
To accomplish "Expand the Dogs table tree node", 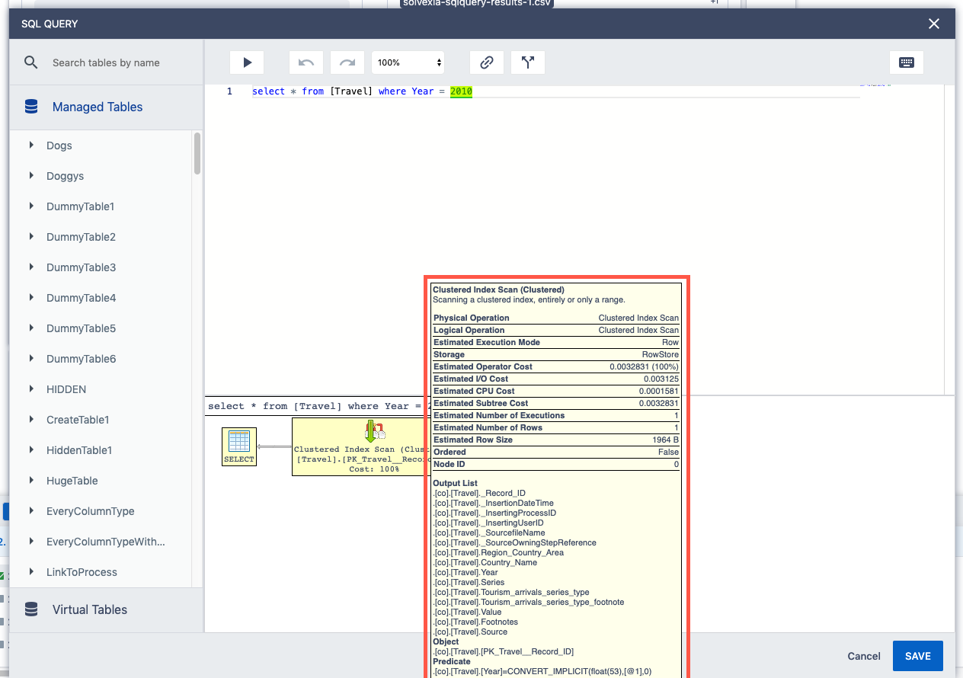I will [31, 145].
